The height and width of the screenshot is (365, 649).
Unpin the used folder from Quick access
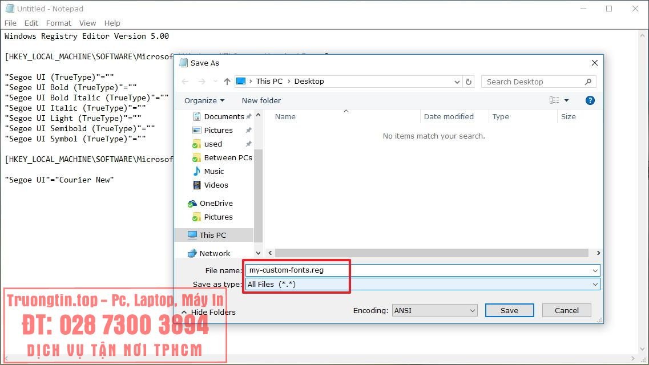pos(248,144)
